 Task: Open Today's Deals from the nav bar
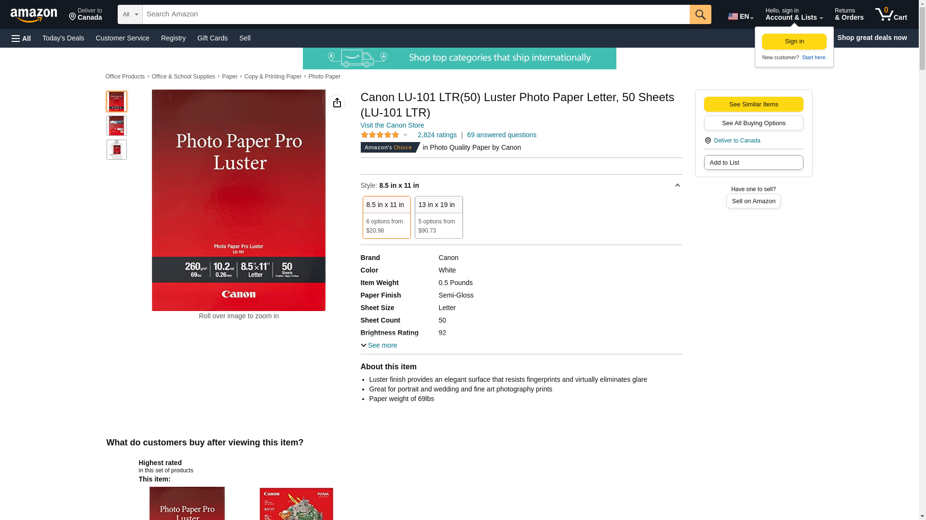[x=63, y=38]
